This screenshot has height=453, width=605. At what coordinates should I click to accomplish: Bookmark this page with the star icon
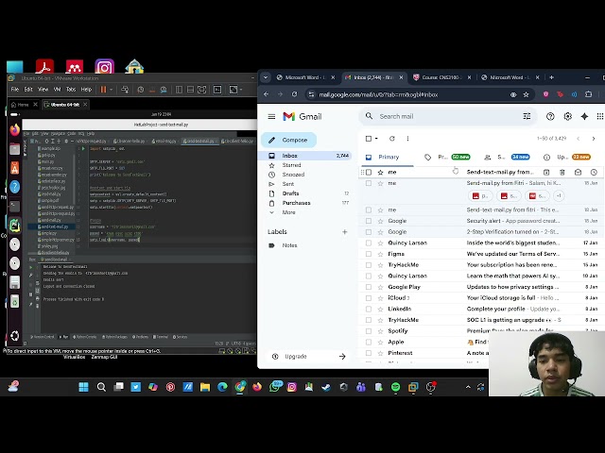526,94
